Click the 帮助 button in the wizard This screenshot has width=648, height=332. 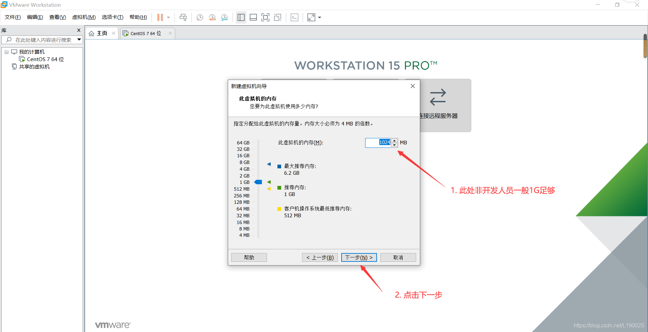[249, 257]
